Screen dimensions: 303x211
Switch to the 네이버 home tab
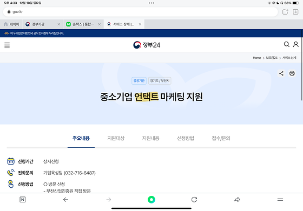coord(11,24)
